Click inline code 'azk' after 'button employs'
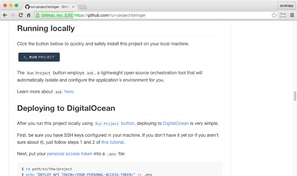Viewport: 297px width, 176px height. click(90, 73)
